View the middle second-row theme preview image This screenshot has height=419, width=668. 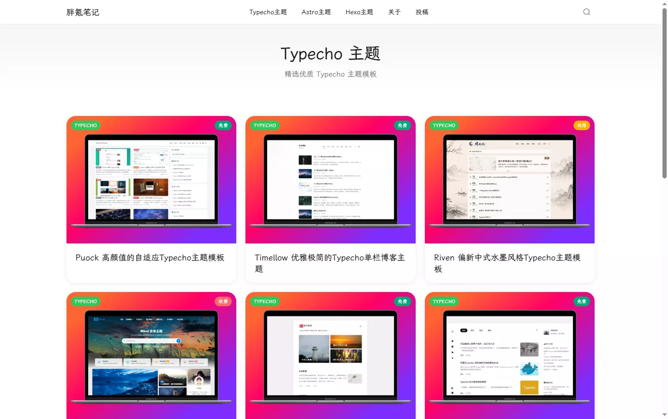pyautogui.click(x=330, y=355)
